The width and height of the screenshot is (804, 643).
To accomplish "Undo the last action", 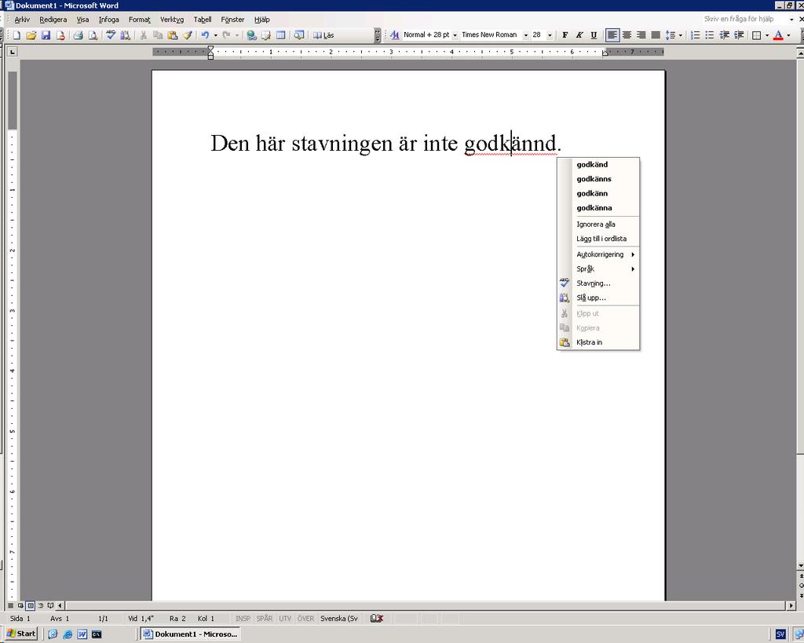I will [205, 35].
